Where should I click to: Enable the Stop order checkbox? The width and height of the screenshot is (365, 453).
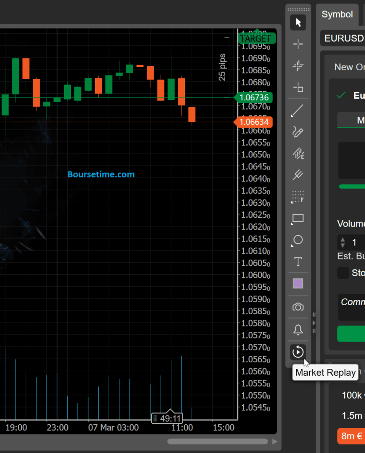(x=342, y=273)
